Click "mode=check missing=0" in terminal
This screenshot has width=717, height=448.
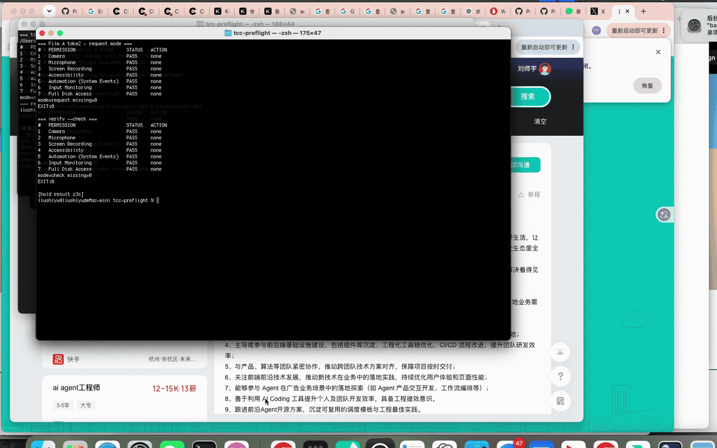(x=64, y=175)
